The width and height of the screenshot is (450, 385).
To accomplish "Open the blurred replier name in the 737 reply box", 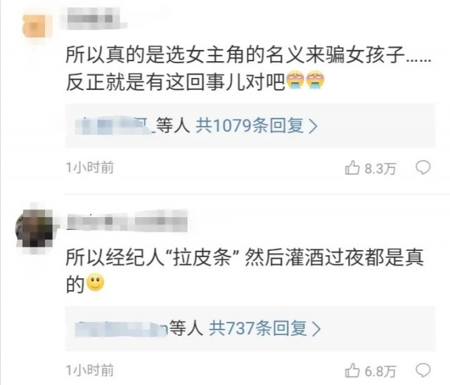I will [x=122, y=329].
